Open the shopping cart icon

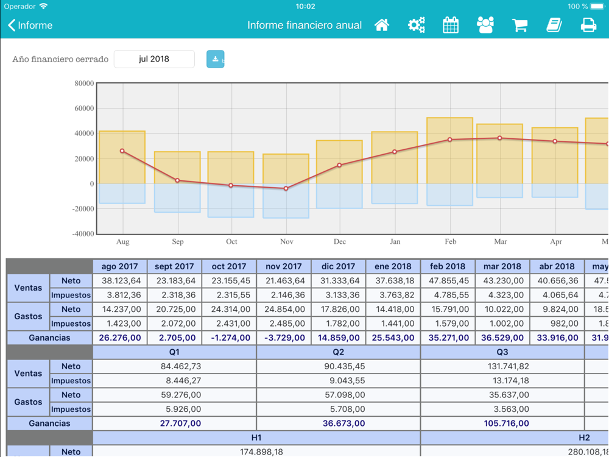click(x=519, y=25)
